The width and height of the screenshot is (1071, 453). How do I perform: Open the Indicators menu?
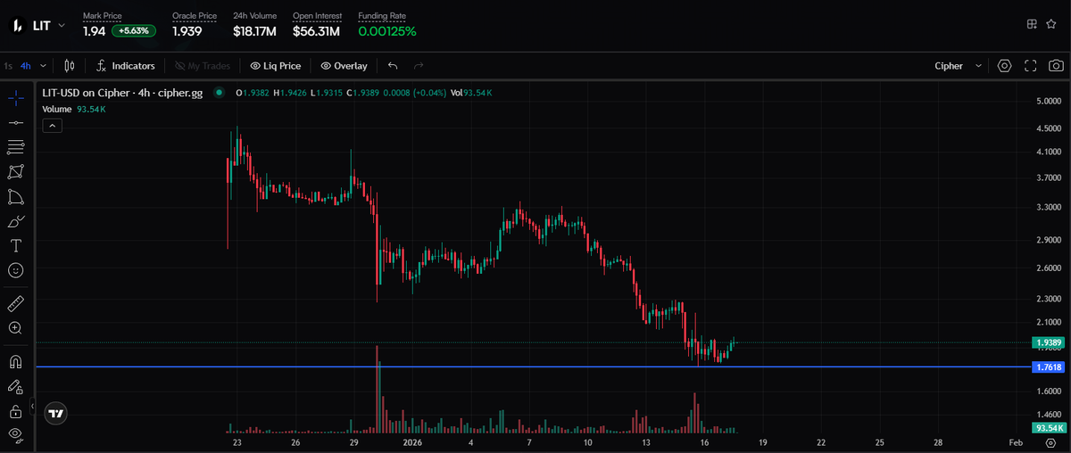[x=125, y=66]
